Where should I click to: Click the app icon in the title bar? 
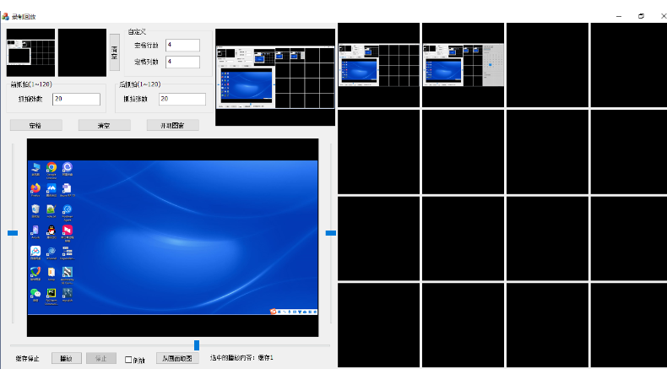(6, 17)
